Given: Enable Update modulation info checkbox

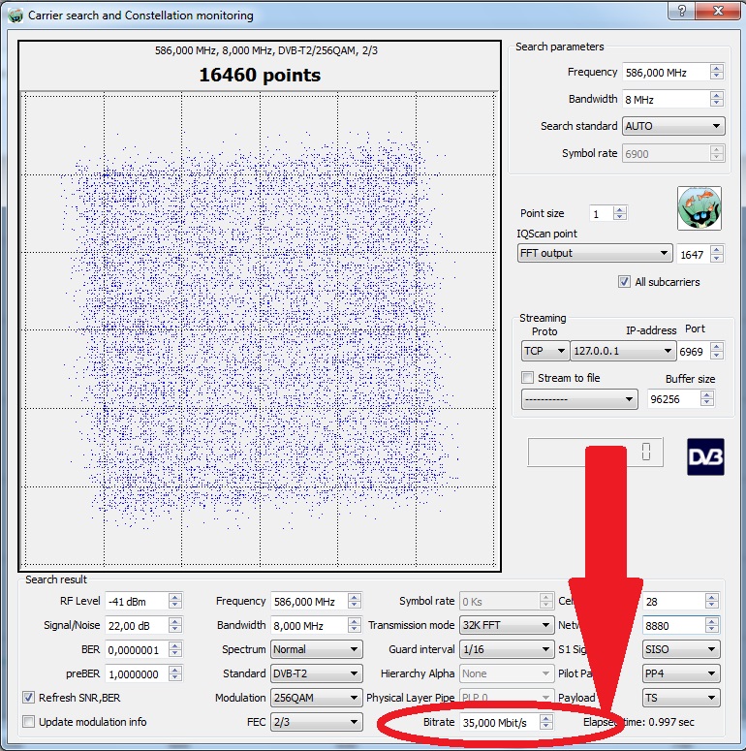Looking at the screenshot, I should pyautogui.click(x=28, y=721).
